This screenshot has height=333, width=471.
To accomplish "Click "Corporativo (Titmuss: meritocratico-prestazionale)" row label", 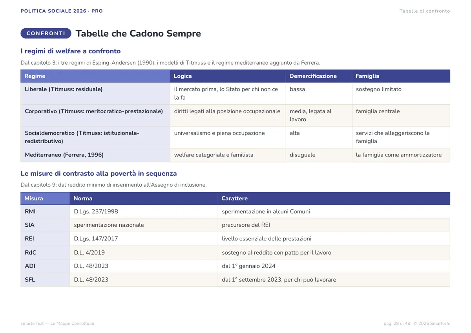I will point(95,115).
